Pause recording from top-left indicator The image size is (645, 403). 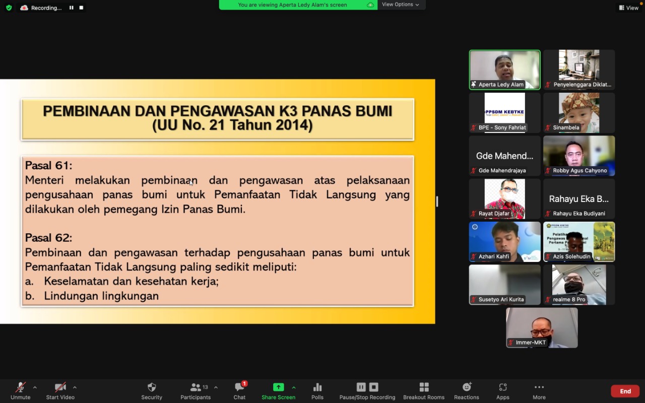coord(71,8)
